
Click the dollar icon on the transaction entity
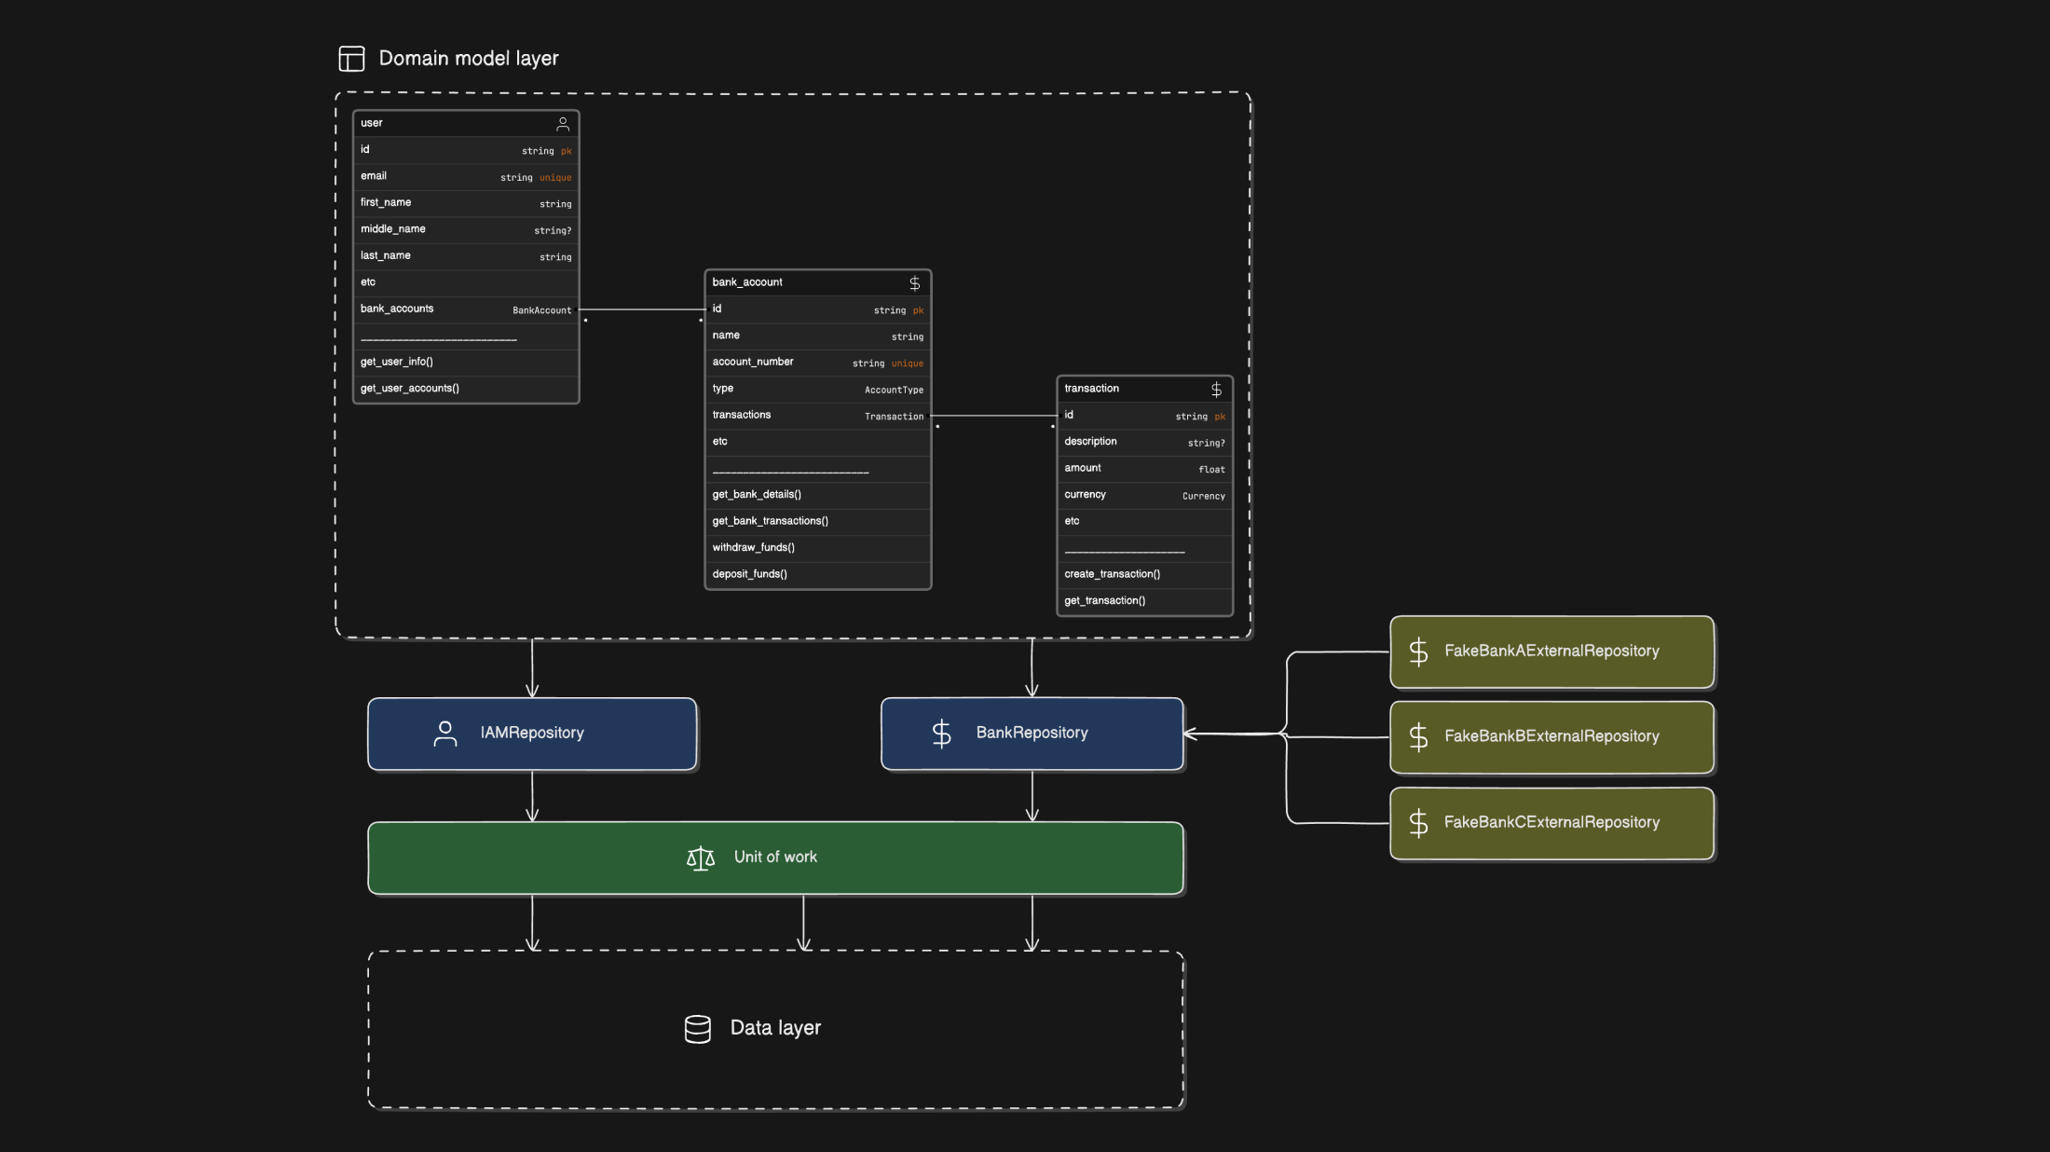1216,390
